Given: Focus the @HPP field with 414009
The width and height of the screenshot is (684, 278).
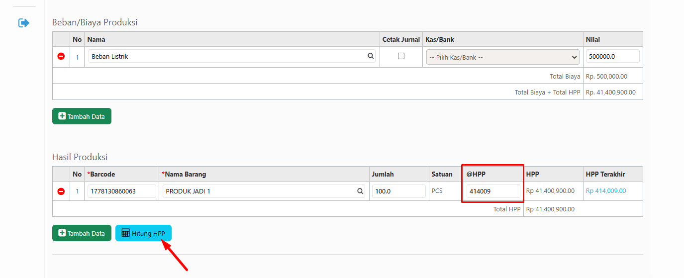Looking at the screenshot, I should (x=493, y=191).
